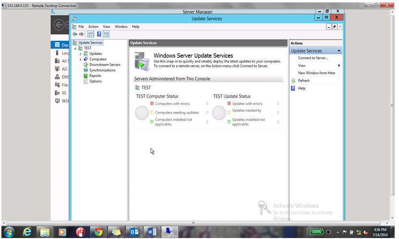
Task: Open the Window menu
Action: 121,26
